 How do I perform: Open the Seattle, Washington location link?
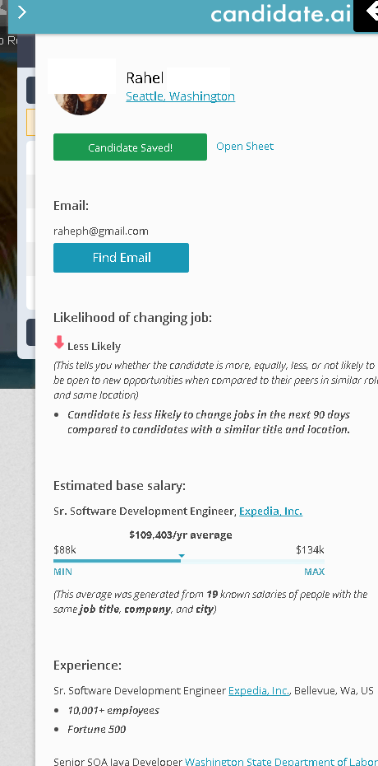click(x=180, y=96)
